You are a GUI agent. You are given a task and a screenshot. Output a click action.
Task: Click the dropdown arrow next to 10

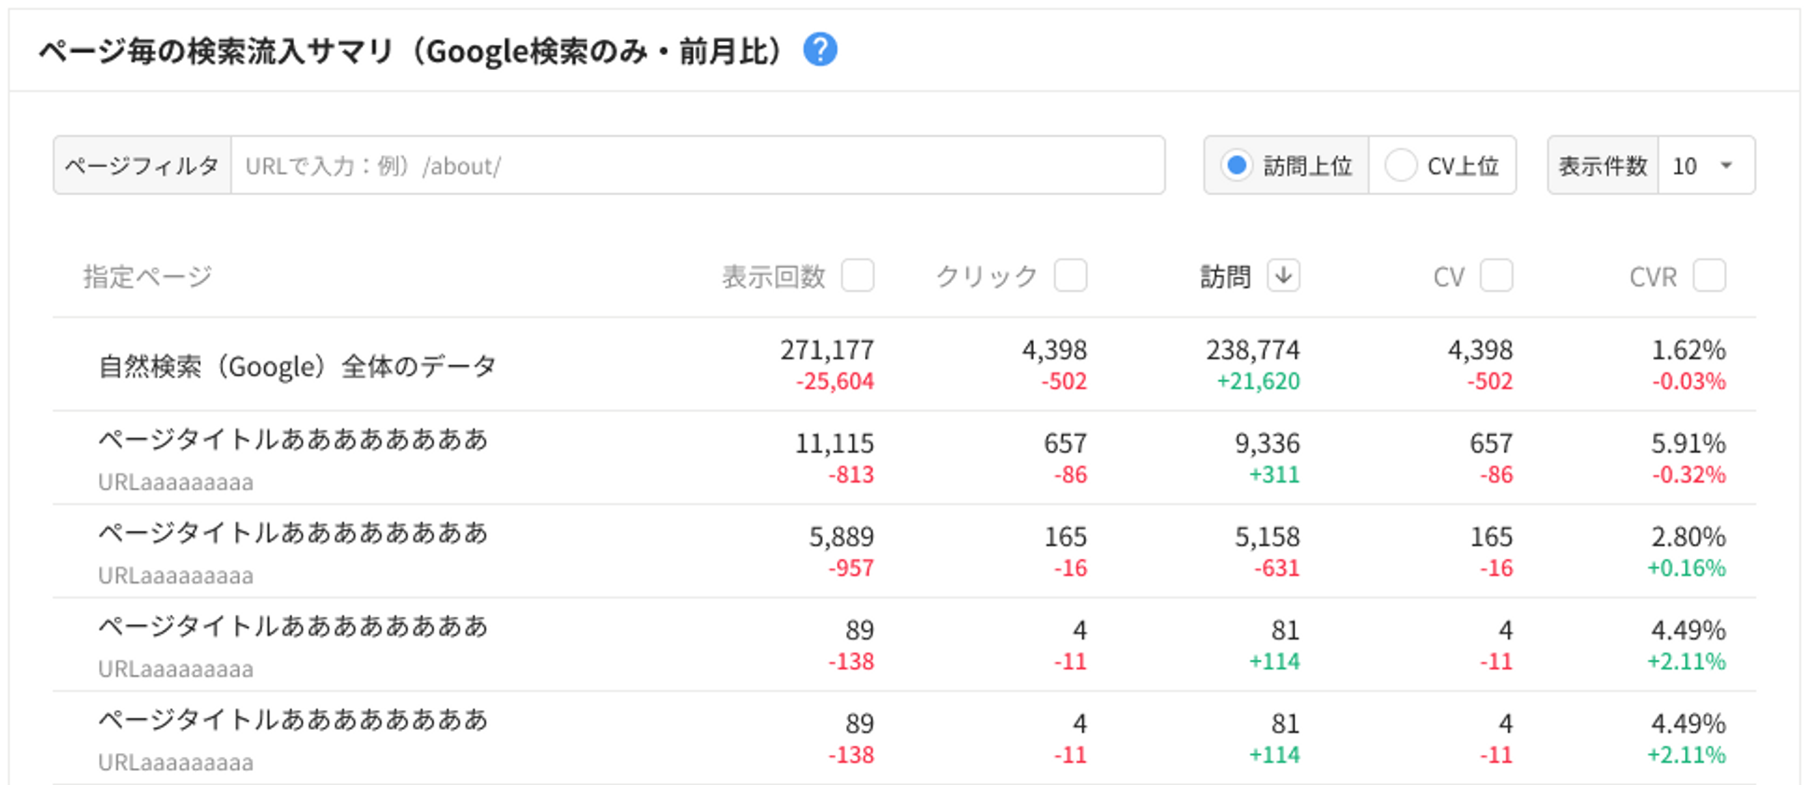click(x=1727, y=165)
